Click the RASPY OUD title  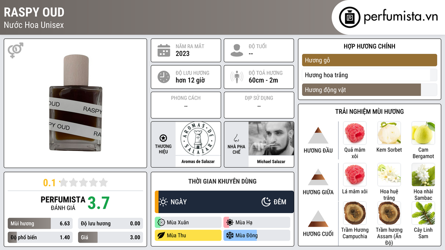click(x=34, y=13)
